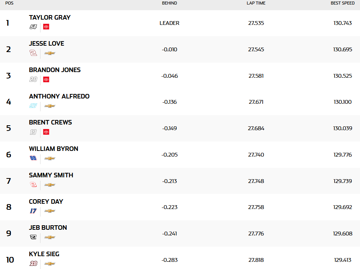This screenshot has height=269, width=360.
Task: Click the number 17 car badge
Action: (33, 211)
